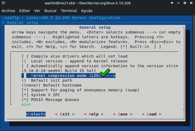Click the < Save > button
Viewport: 195px width, 131px height.
[x=123, y=114]
